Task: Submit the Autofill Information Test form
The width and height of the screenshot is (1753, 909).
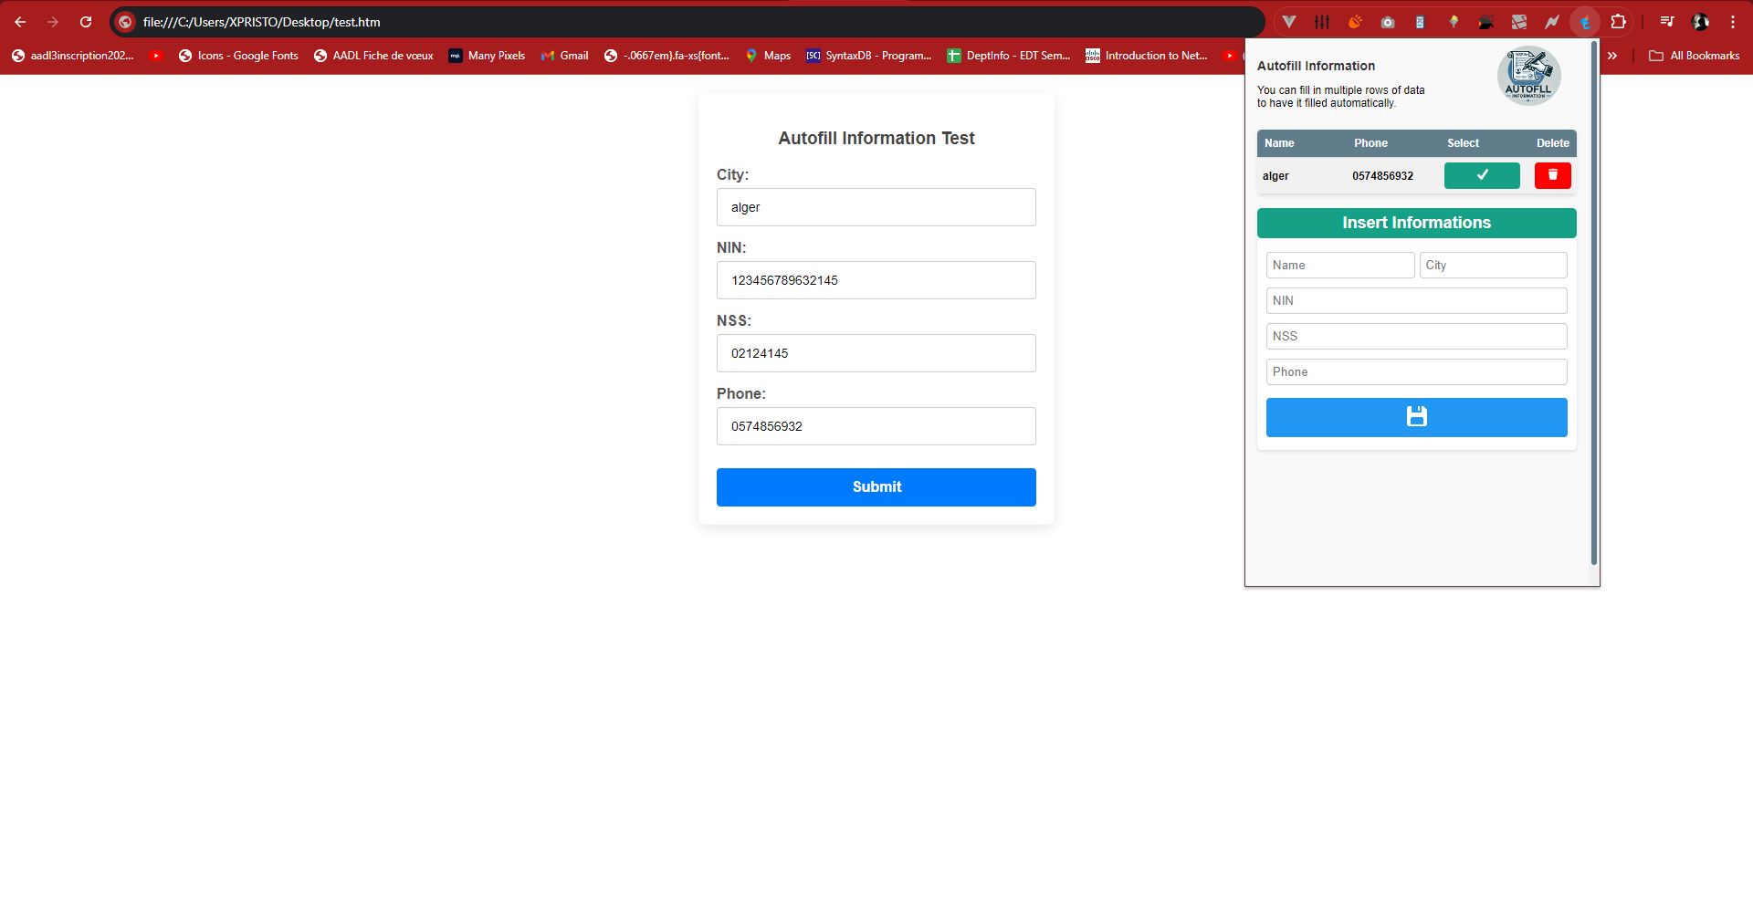Action: coord(876,487)
